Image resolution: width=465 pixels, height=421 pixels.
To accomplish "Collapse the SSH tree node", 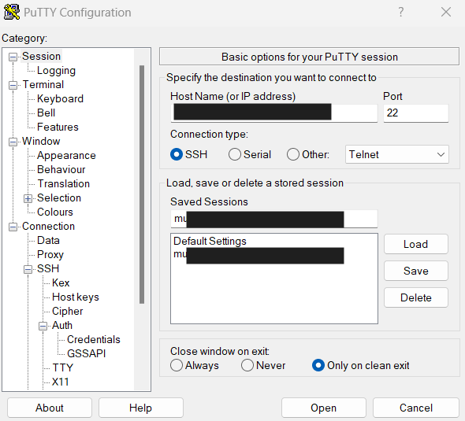I will [28, 269].
